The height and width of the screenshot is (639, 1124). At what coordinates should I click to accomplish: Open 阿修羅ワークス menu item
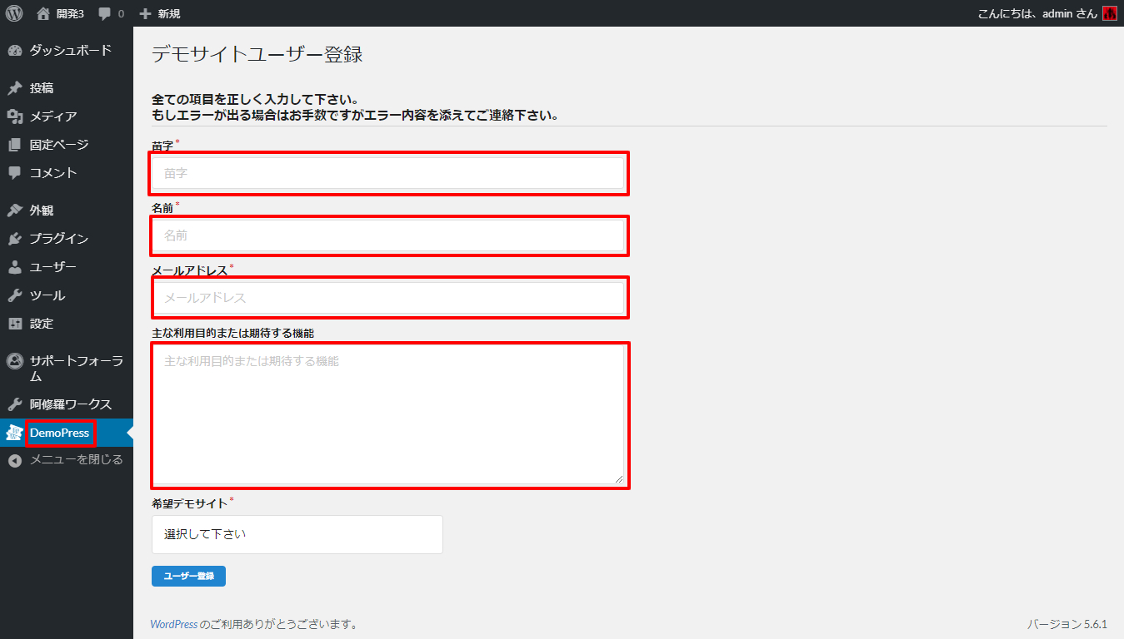[x=67, y=404]
